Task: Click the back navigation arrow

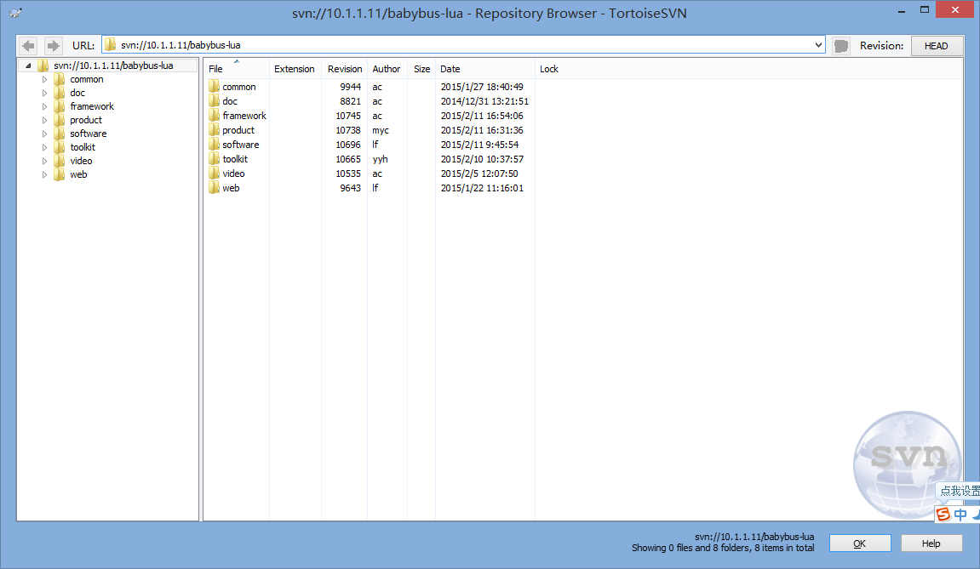Action: point(28,46)
